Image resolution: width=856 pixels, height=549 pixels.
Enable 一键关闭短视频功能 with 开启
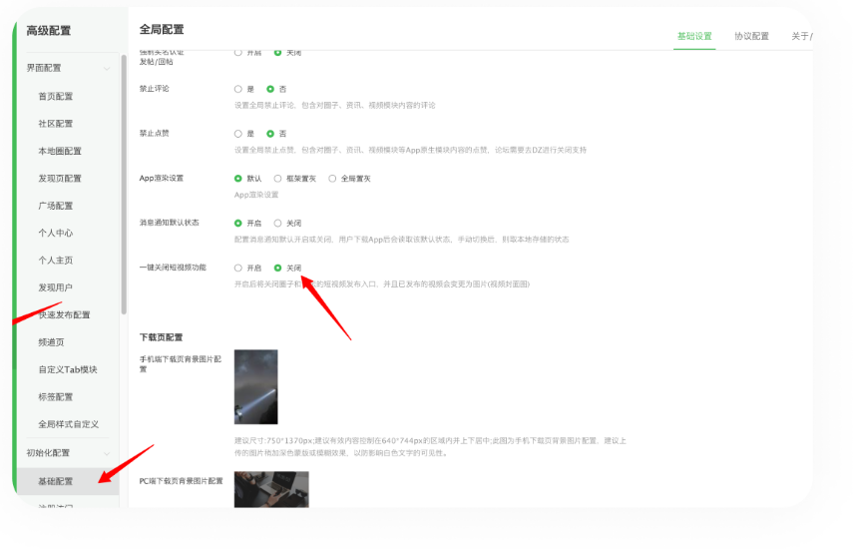click(x=238, y=269)
